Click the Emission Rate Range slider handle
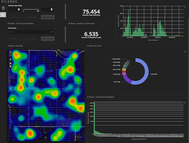Image resolution: width=189 pixels, height=143 pixels. (x=23, y=9)
